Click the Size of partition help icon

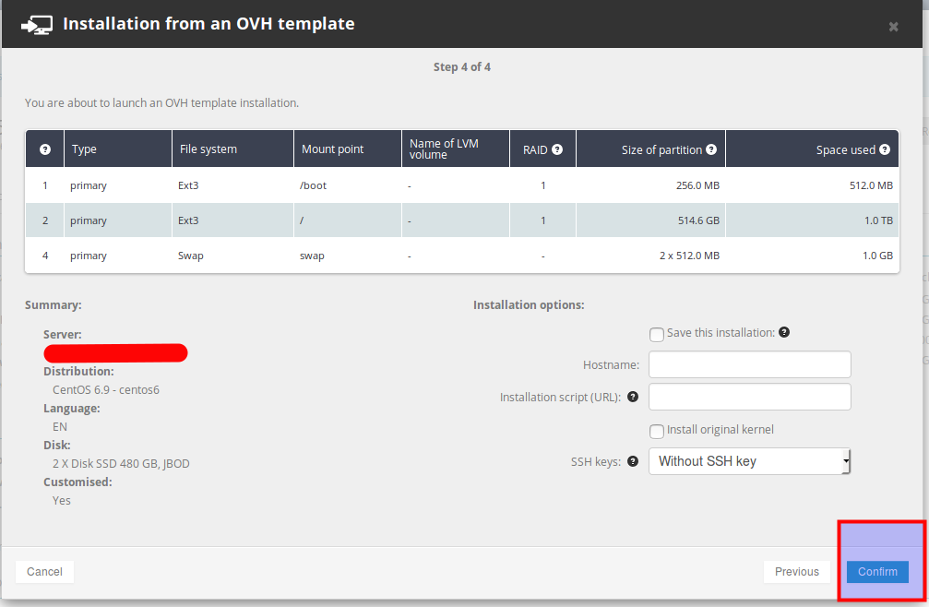point(711,149)
